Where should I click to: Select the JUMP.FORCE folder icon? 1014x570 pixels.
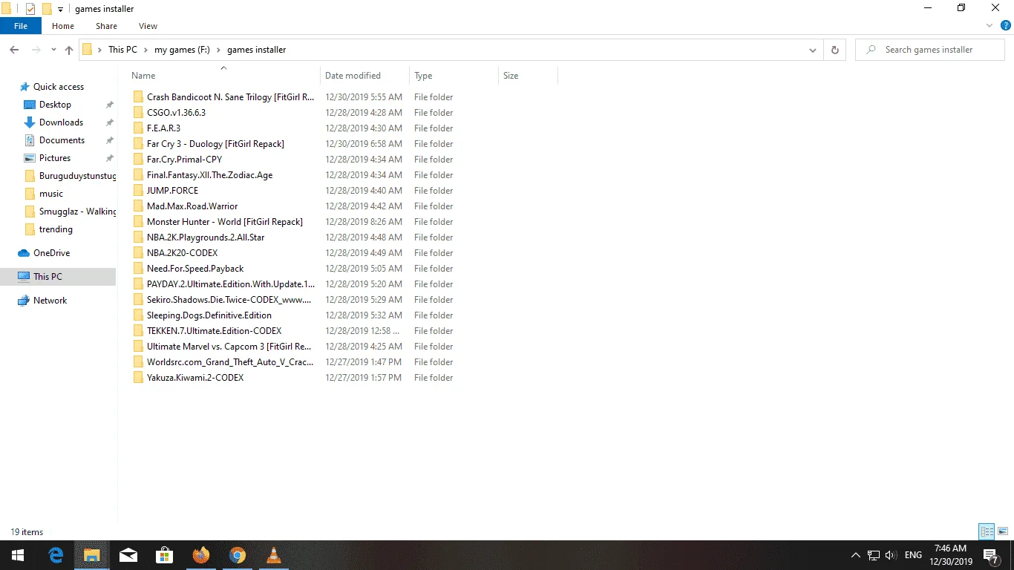[x=138, y=191]
